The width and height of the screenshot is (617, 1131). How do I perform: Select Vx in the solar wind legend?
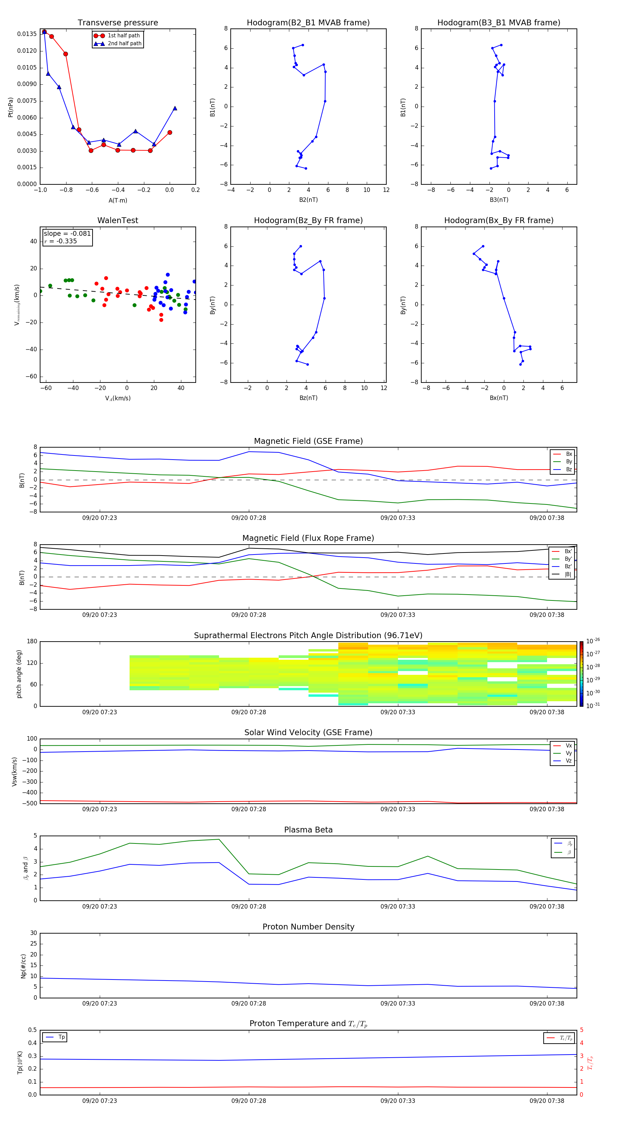(x=562, y=745)
